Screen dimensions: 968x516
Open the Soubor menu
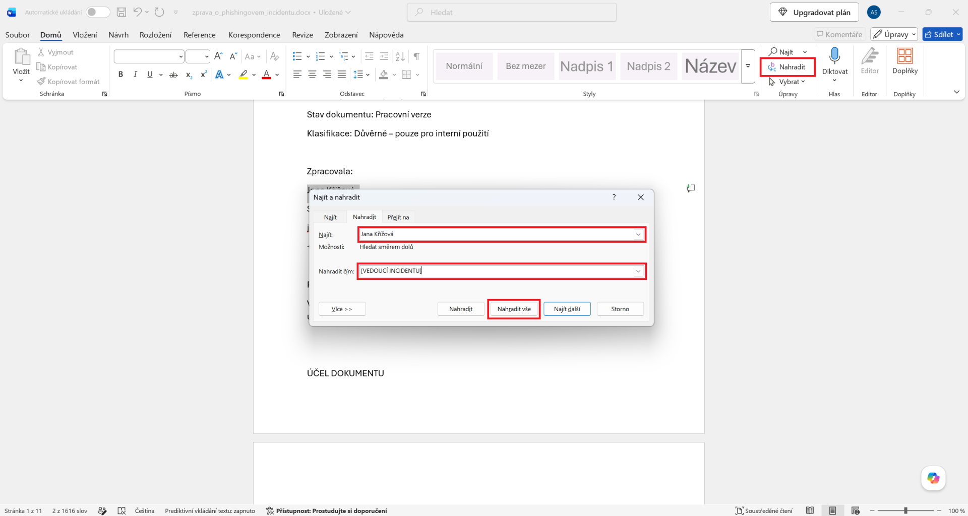[17, 35]
